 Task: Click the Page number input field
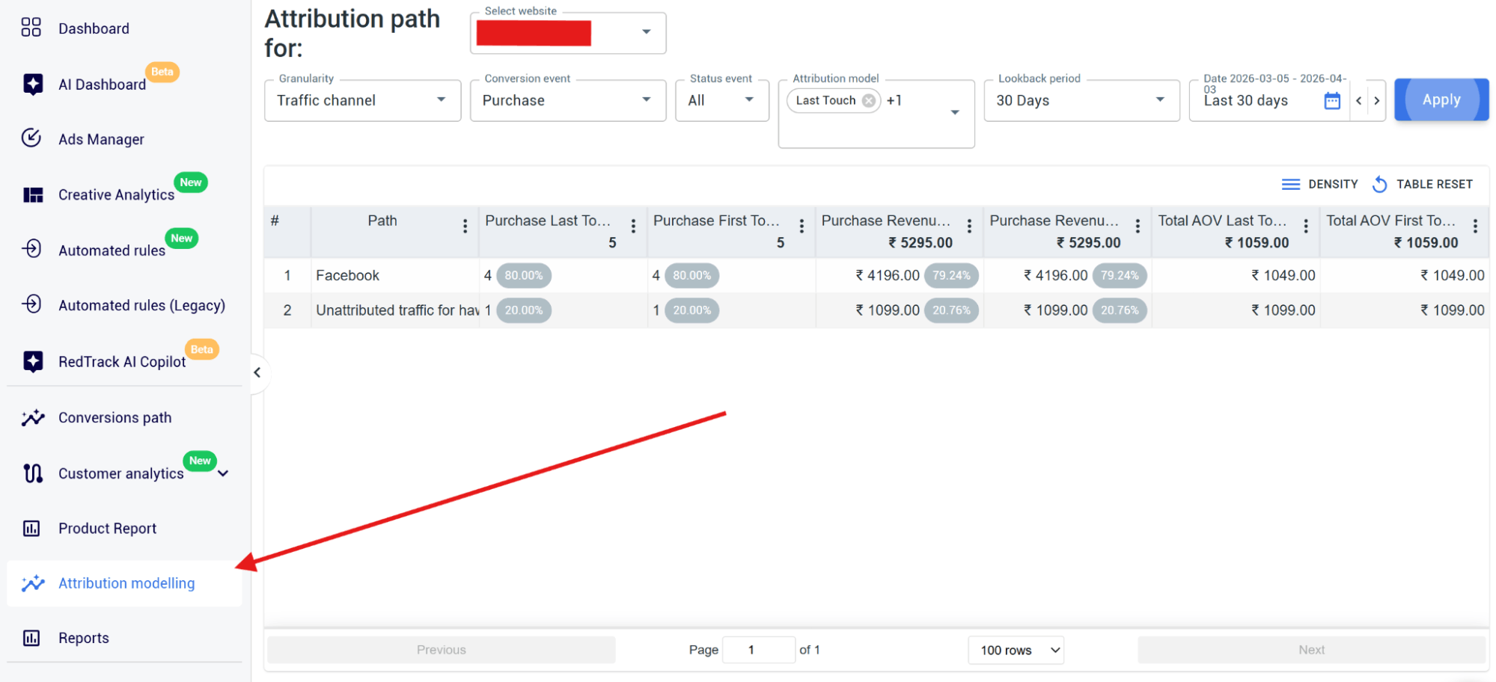point(759,650)
